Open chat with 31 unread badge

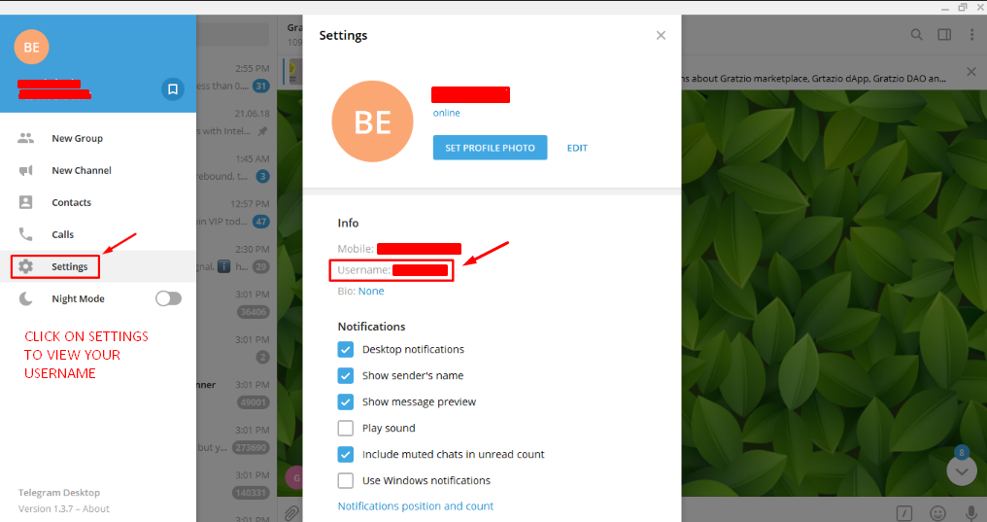237,77
